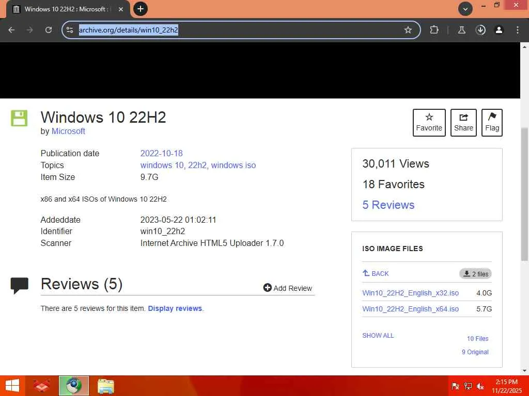Open the Windows Start menu
The image size is (529, 396).
12,386
